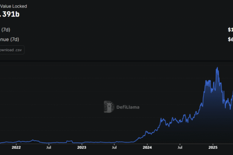Click the DefiLlama watermark text

(128, 107)
